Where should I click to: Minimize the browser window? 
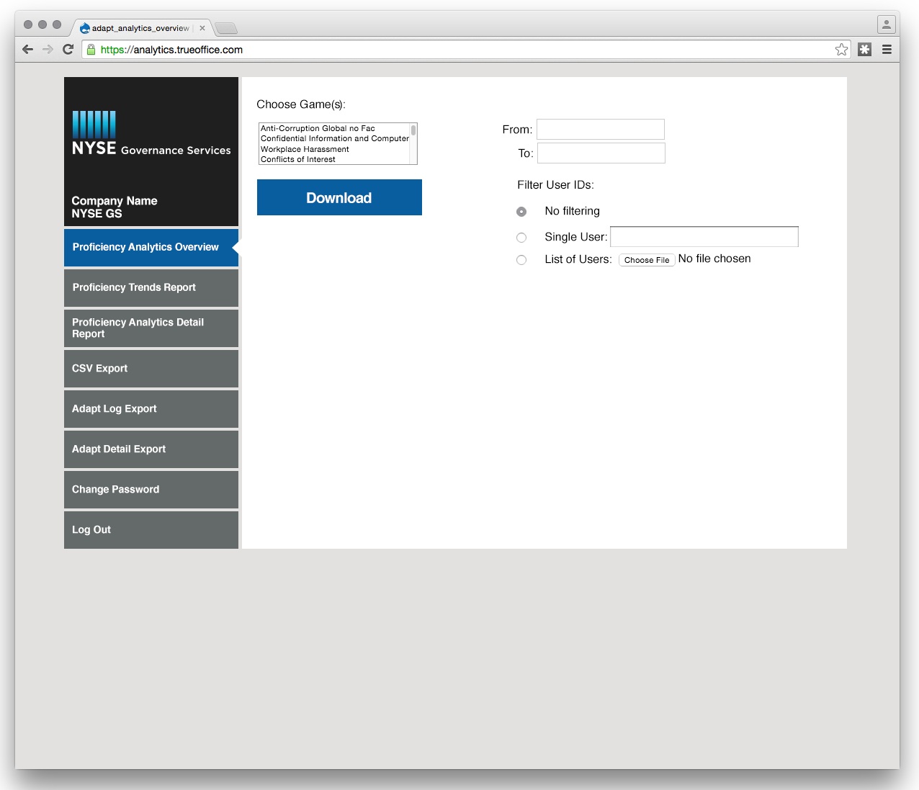click(42, 24)
